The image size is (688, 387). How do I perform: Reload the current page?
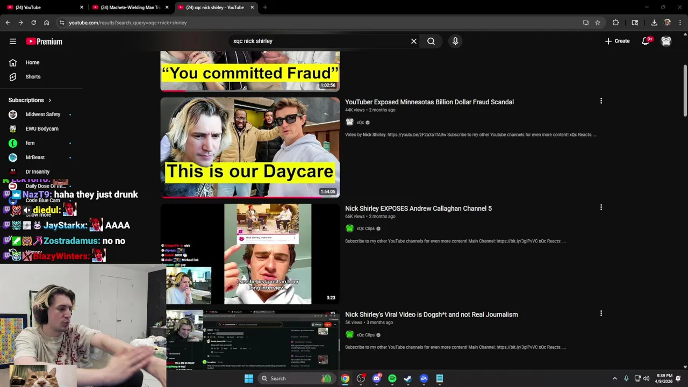click(33, 23)
